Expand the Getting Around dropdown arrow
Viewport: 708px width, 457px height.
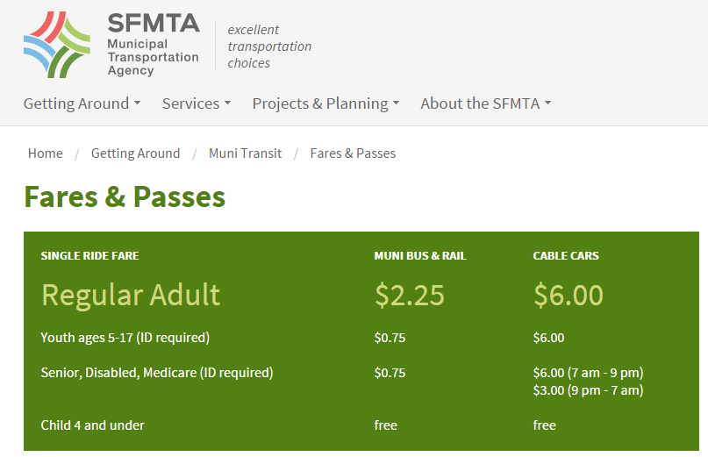click(x=137, y=104)
